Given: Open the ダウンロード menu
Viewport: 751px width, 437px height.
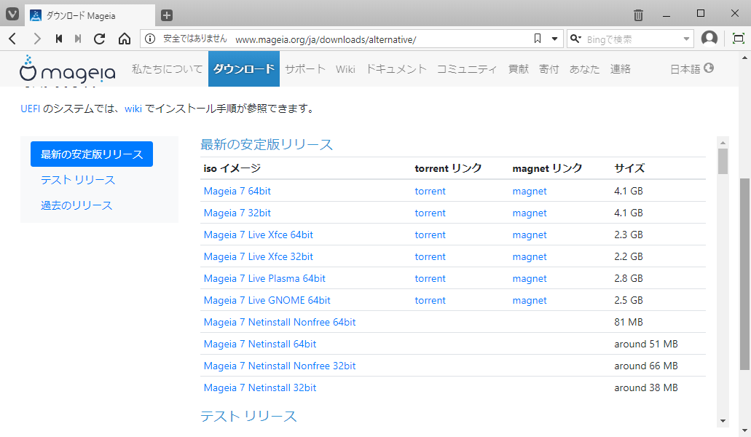Looking at the screenshot, I should (244, 69).
